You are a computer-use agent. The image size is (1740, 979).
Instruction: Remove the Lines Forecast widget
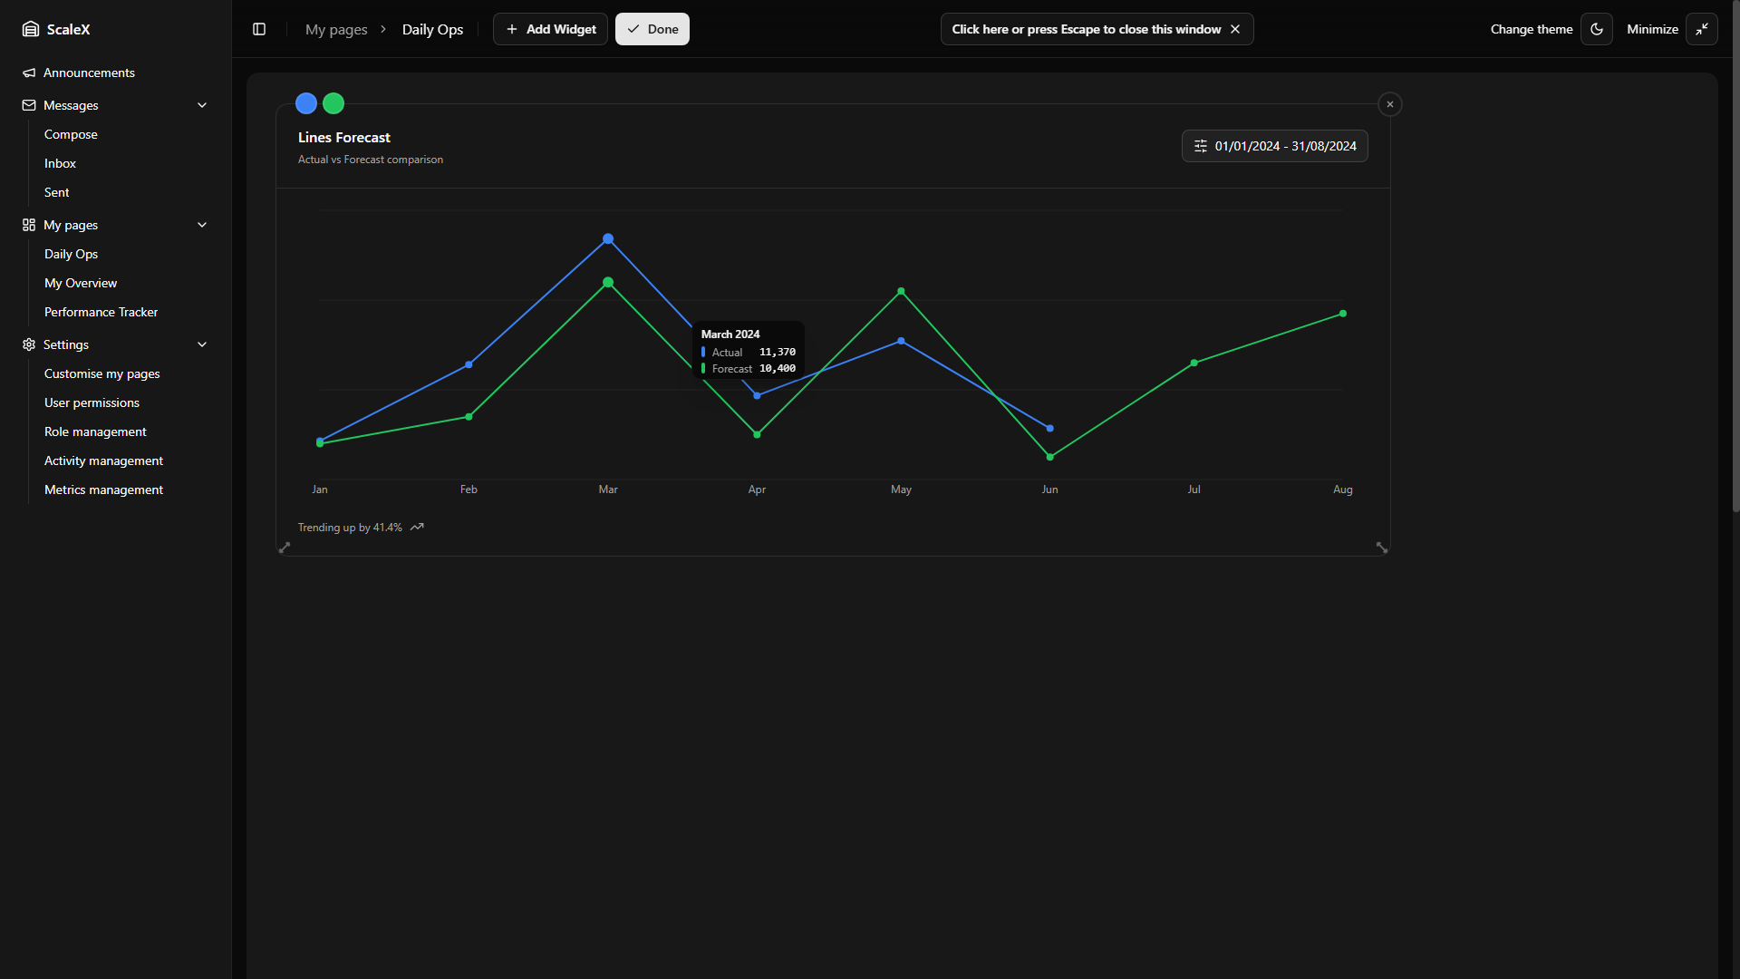tap(1389, 104)
